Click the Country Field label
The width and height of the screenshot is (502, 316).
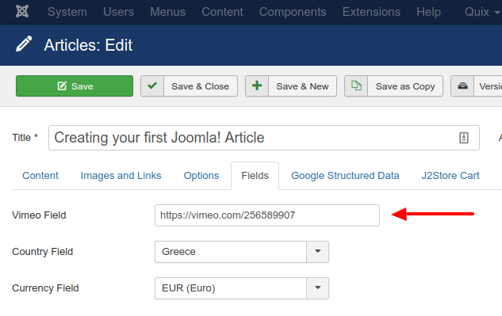pyautogui.click(x=43, y=252)
